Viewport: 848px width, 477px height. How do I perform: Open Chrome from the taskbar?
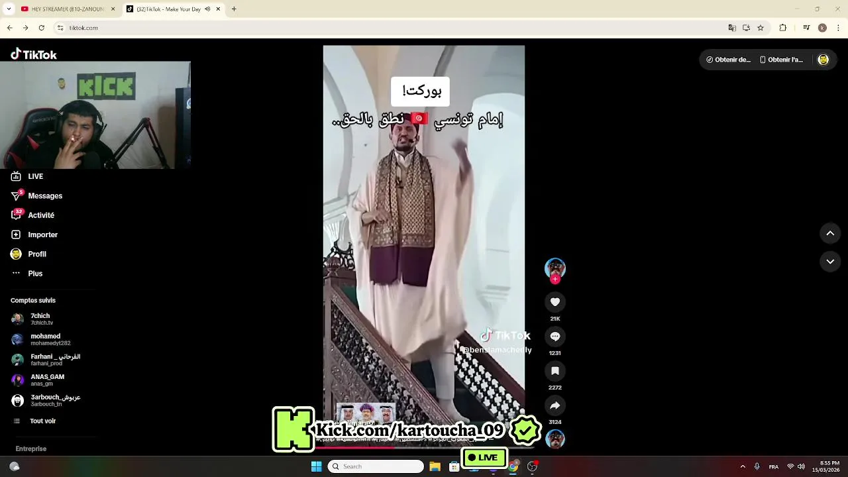(x=513, y=466)
